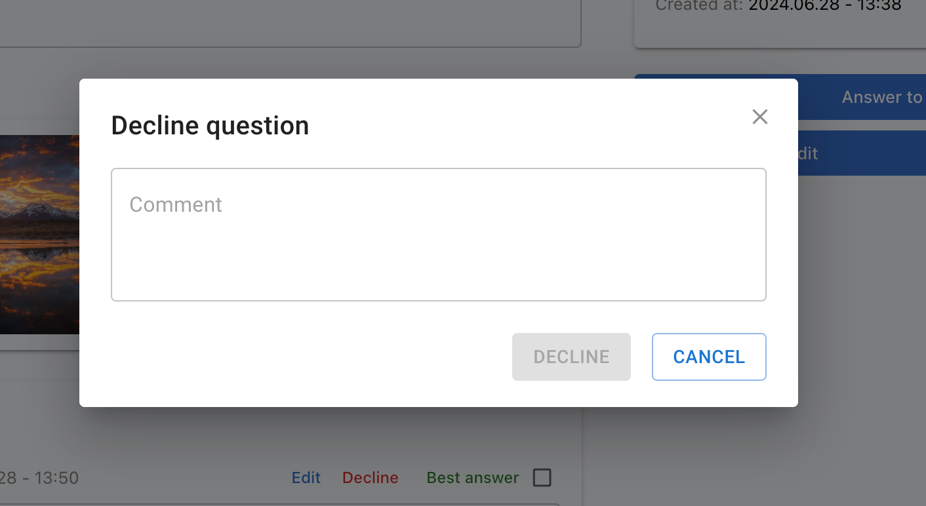Click the Comment placeholder text

pyautogui.click(x=176, y=204)
